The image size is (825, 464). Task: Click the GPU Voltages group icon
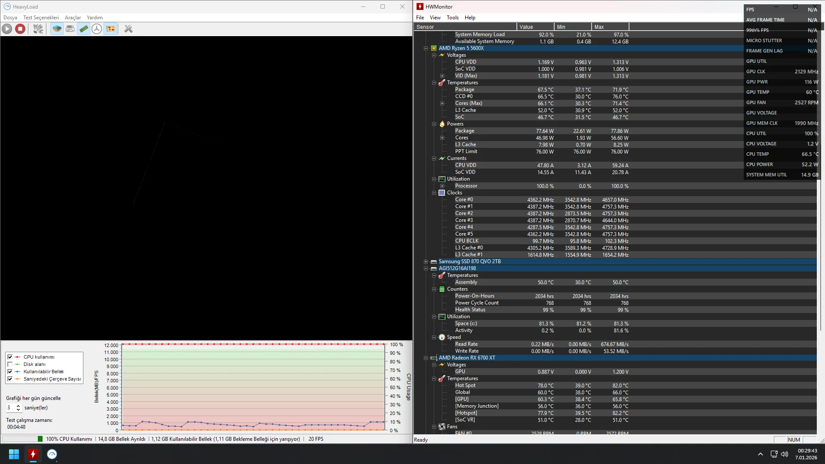442,365
